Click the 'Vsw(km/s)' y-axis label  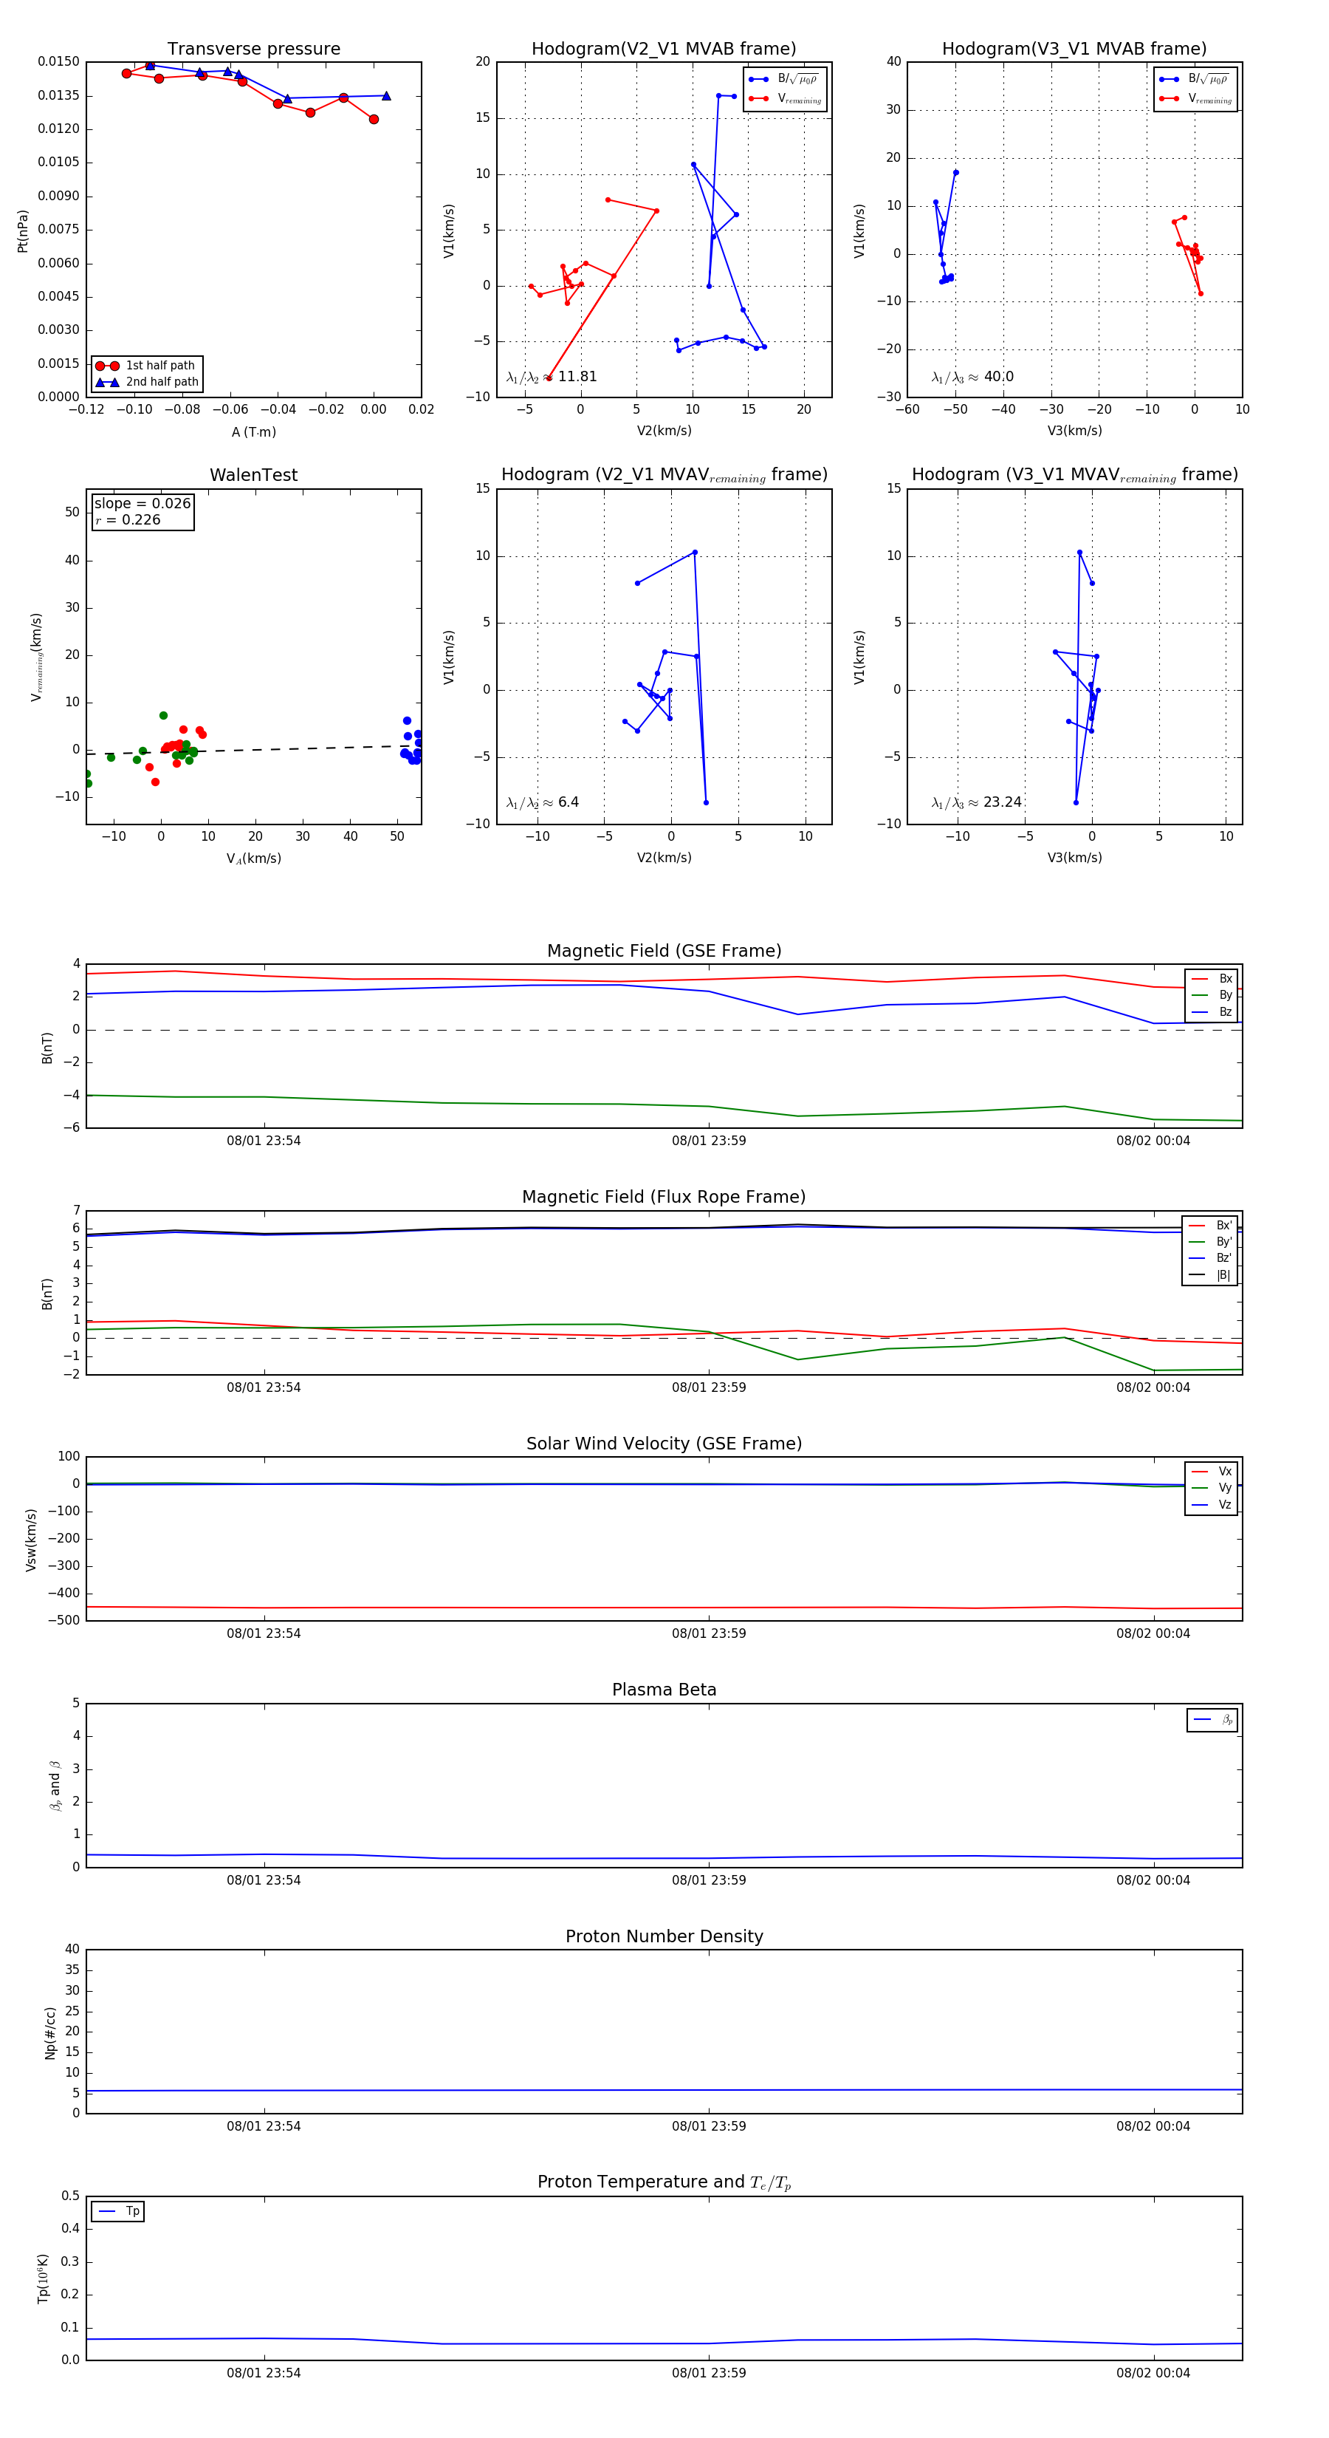[x=30, y=1540]
